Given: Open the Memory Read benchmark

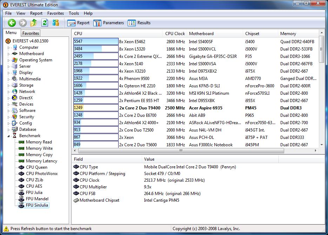Looking at the screenshot, I should (x=39, y=142).
